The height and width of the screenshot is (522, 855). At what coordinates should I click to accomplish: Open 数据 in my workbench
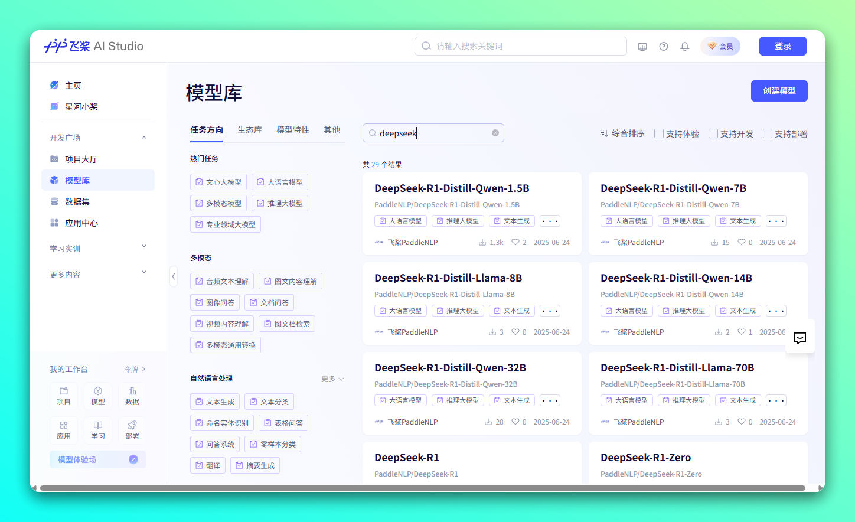coord(132,396)
